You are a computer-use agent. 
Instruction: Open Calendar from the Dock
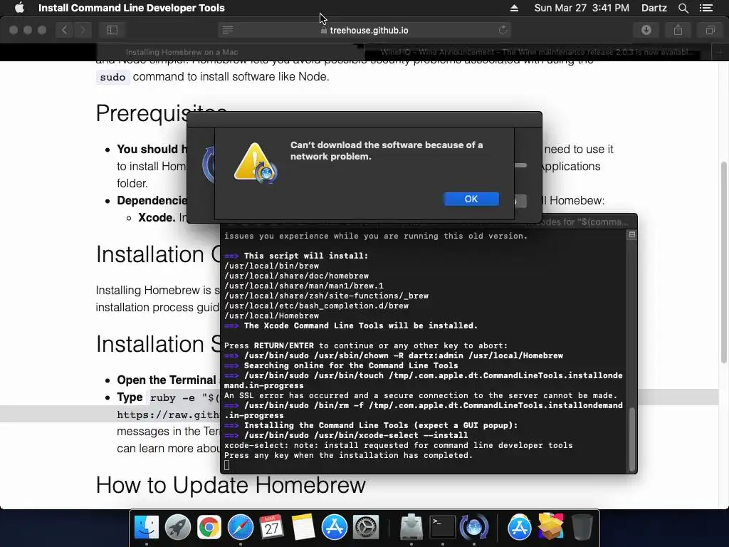click(x=271, y=528)
